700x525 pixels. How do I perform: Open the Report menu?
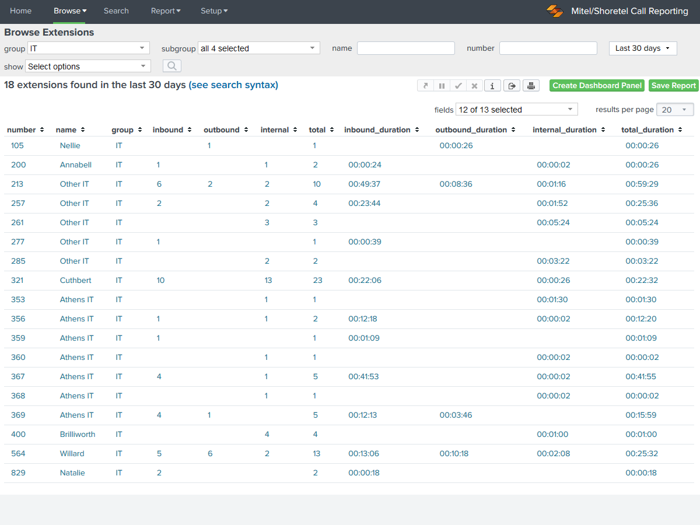tap(166, 11)
